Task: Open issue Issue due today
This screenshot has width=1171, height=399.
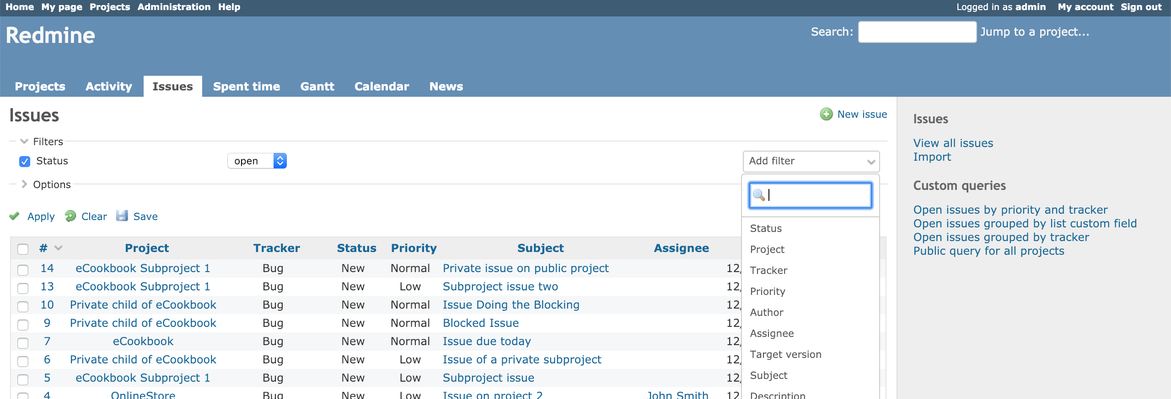Action: [487, 341]
